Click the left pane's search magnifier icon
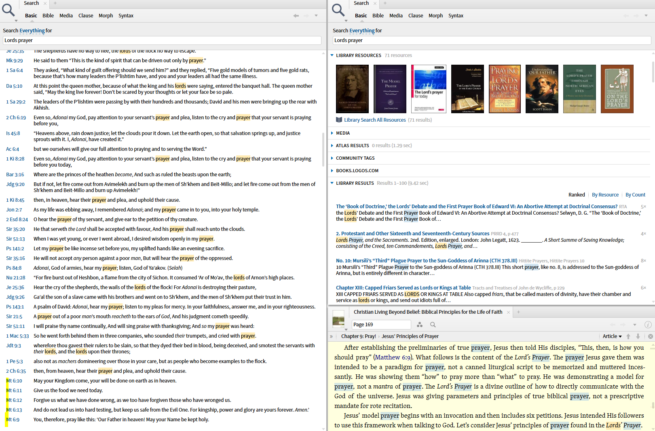The width and height of the screenshot is (655, 431). (8, 10)
